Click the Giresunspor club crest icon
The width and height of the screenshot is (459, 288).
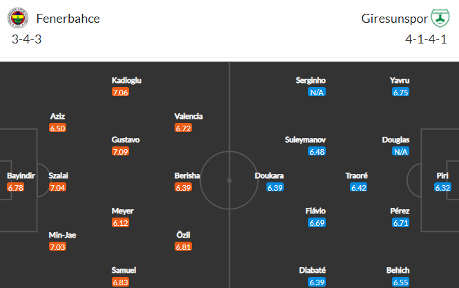coord(440,18)
